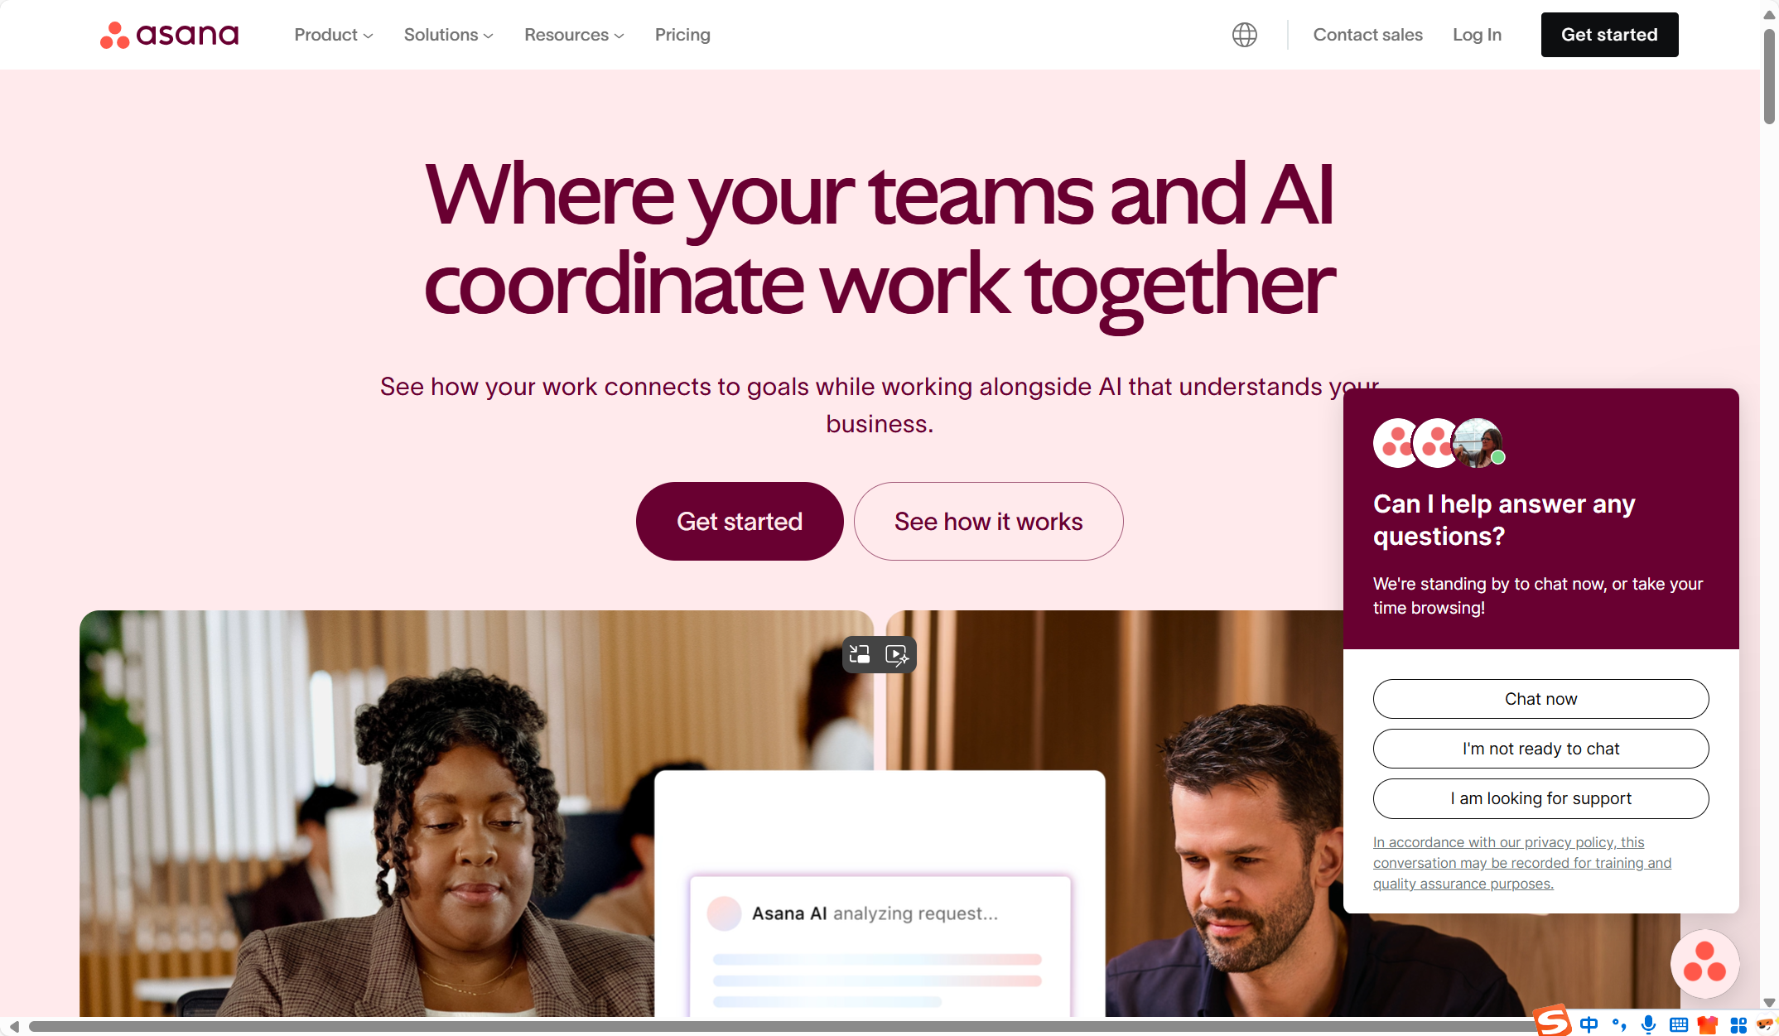
Task: Click the Asana chat launcher bubble
Action: pyautogui.click(x=1704, y=964)
